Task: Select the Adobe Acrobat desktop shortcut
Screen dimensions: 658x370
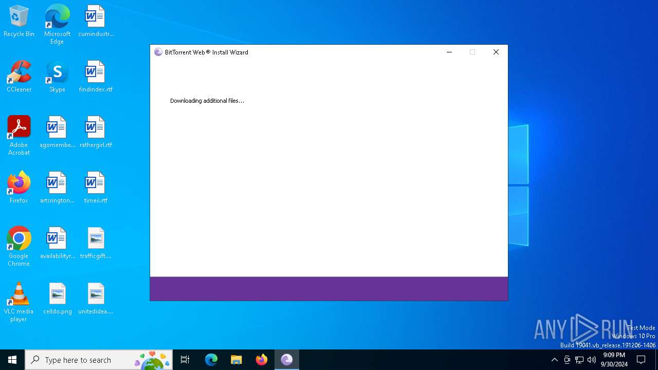Action: [x=19, y=136]
